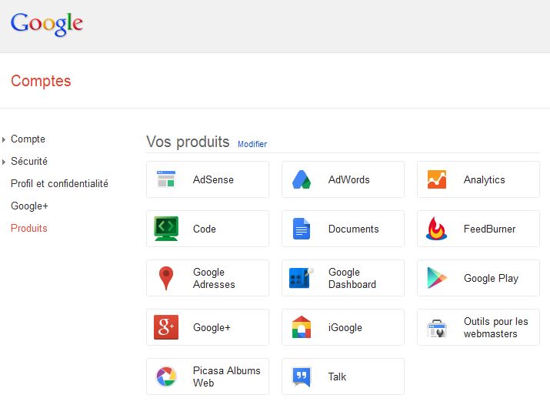Click the red Google Adresses pin icon
This screenshot has width=550, height=405.
[x=166, y=278]
